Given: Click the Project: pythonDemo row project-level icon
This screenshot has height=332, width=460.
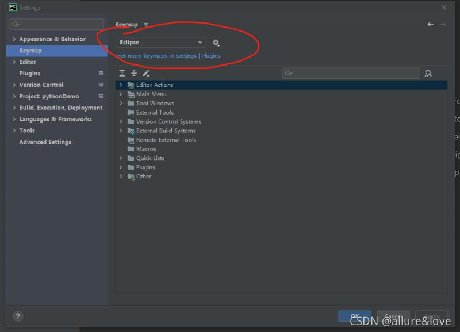Looking at the screenshot, I should pyautogui.click(x=101, y=96).
